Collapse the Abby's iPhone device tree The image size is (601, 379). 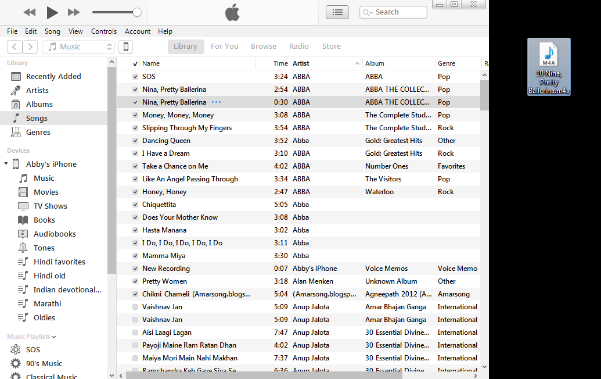[x=6, y=164]
